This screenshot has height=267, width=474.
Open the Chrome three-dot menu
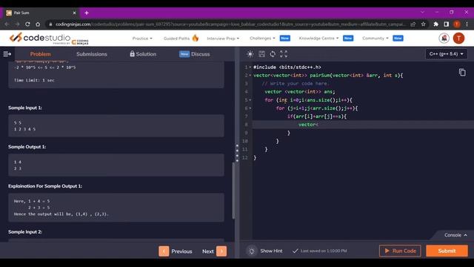click(x=467, y=24)
